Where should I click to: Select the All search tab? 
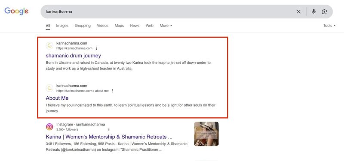[x=48, y=26]
